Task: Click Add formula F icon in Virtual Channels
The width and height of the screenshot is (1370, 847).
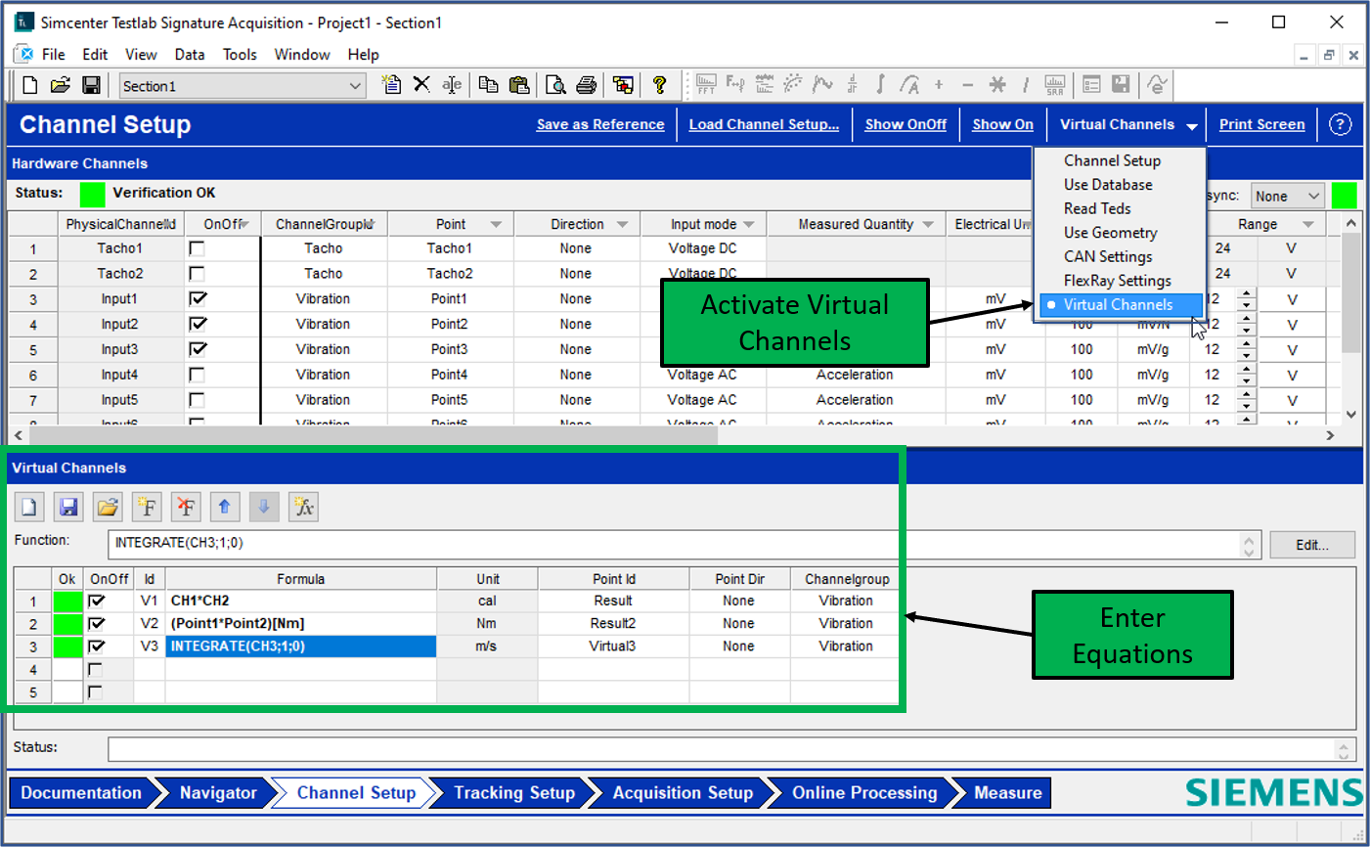Action: [147, 507]
